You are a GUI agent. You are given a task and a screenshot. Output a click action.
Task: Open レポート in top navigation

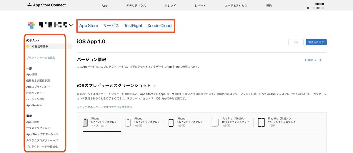click(200, 6)
